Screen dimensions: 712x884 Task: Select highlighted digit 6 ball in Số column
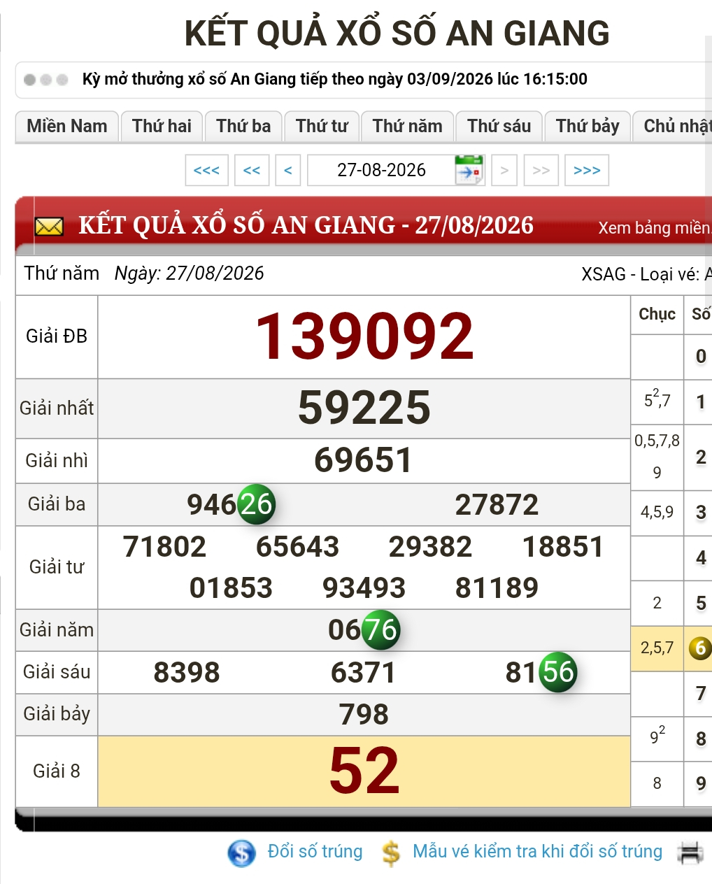click(x=700, y=648)
